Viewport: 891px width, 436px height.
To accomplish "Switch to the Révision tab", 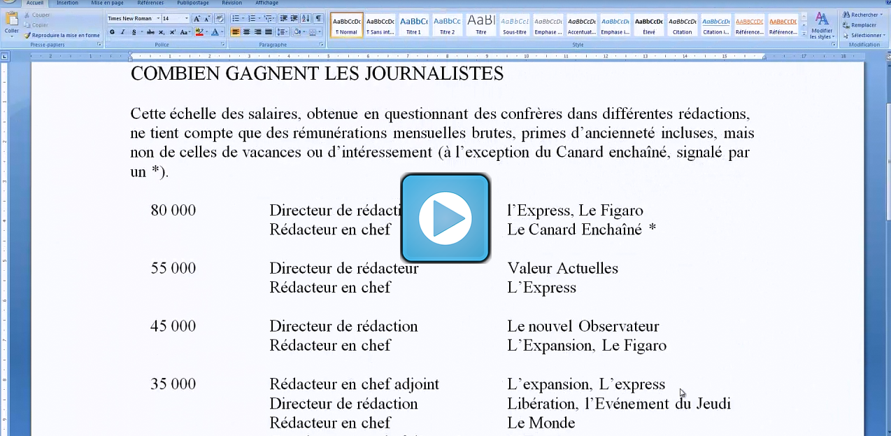I will coord(232,3).
